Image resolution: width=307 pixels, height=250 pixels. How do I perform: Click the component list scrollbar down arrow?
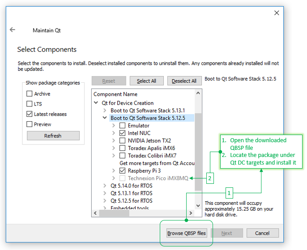[198, 206]
